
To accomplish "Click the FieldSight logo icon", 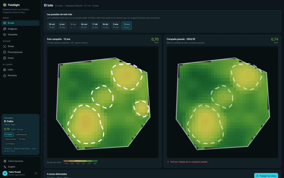I will [5, 5].
